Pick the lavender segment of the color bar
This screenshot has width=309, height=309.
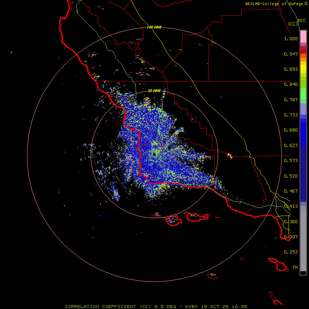(x=303, y=109)
